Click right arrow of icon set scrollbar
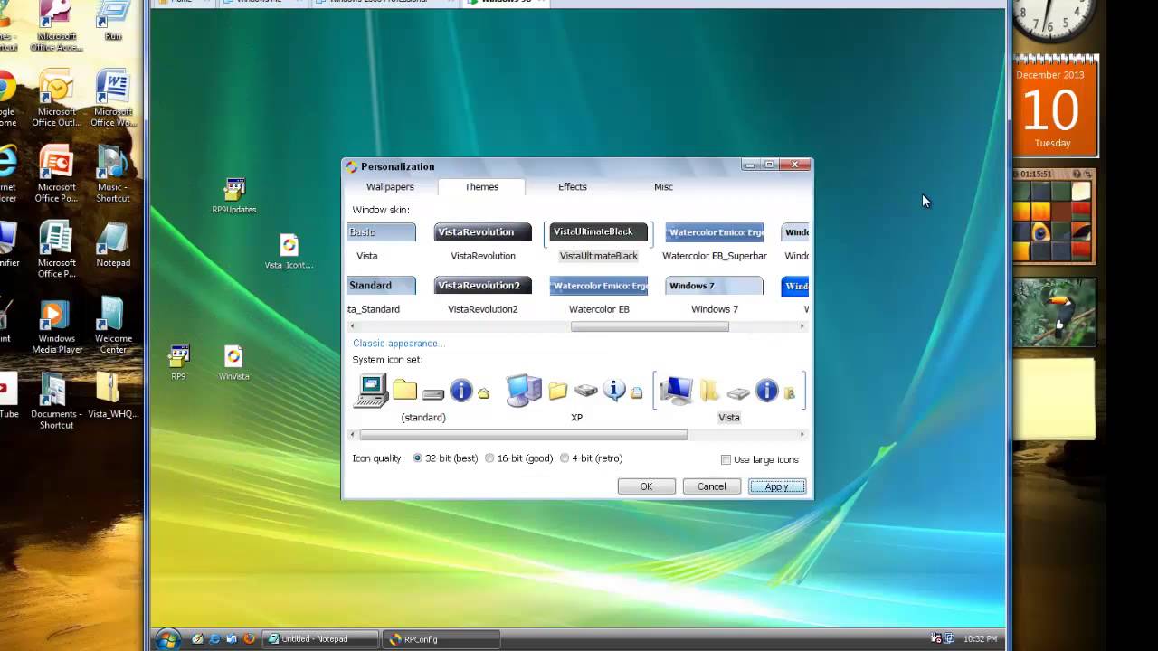 [802, 435]
